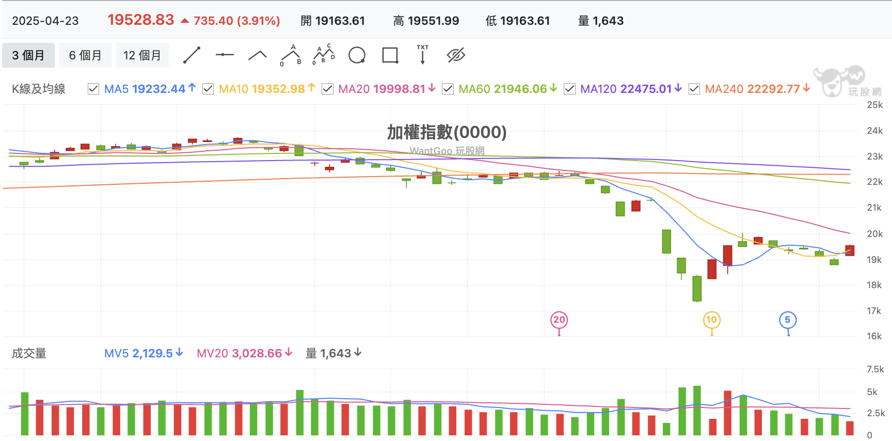This screenshot has height=441, width=892.
Task: Pick the angle polyline drawing tool
Action: tap(257, 55)
